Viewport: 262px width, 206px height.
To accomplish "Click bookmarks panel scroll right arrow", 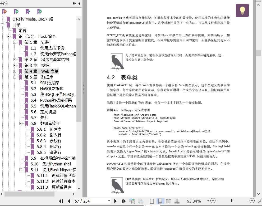I will pyautogui.click(x=73, y=194).
